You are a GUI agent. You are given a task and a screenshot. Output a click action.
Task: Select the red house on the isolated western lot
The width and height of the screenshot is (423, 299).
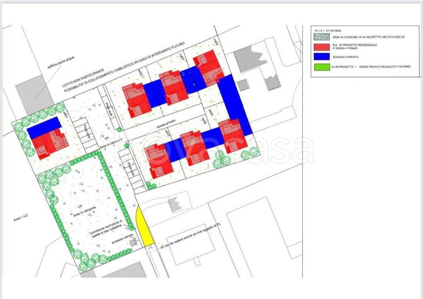coord(49,145)
